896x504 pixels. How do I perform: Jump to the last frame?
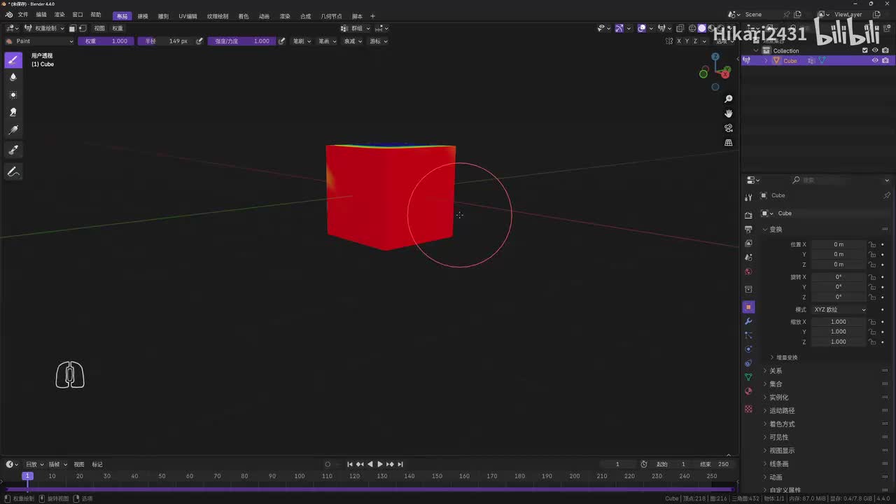click(x=400, y=464)
